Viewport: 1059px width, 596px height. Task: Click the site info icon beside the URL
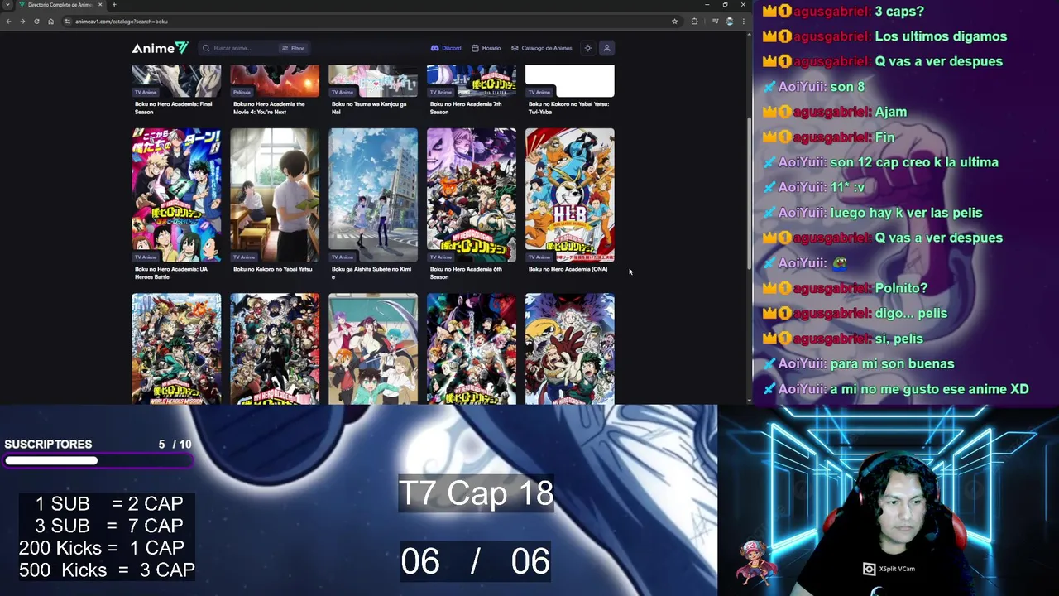68,22
